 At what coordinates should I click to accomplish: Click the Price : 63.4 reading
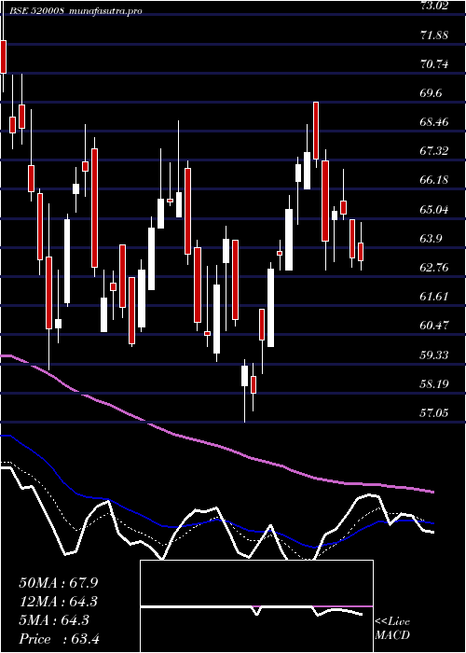pos(60,639)
